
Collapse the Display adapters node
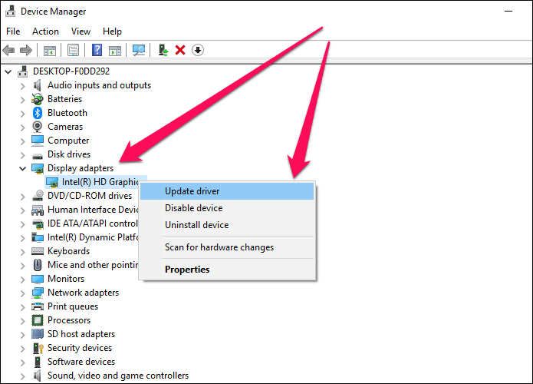tap(22, 168)
